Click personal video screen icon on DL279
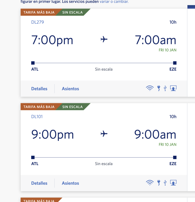Viewport: 195px width, 202px height. [x=173, y=88]
